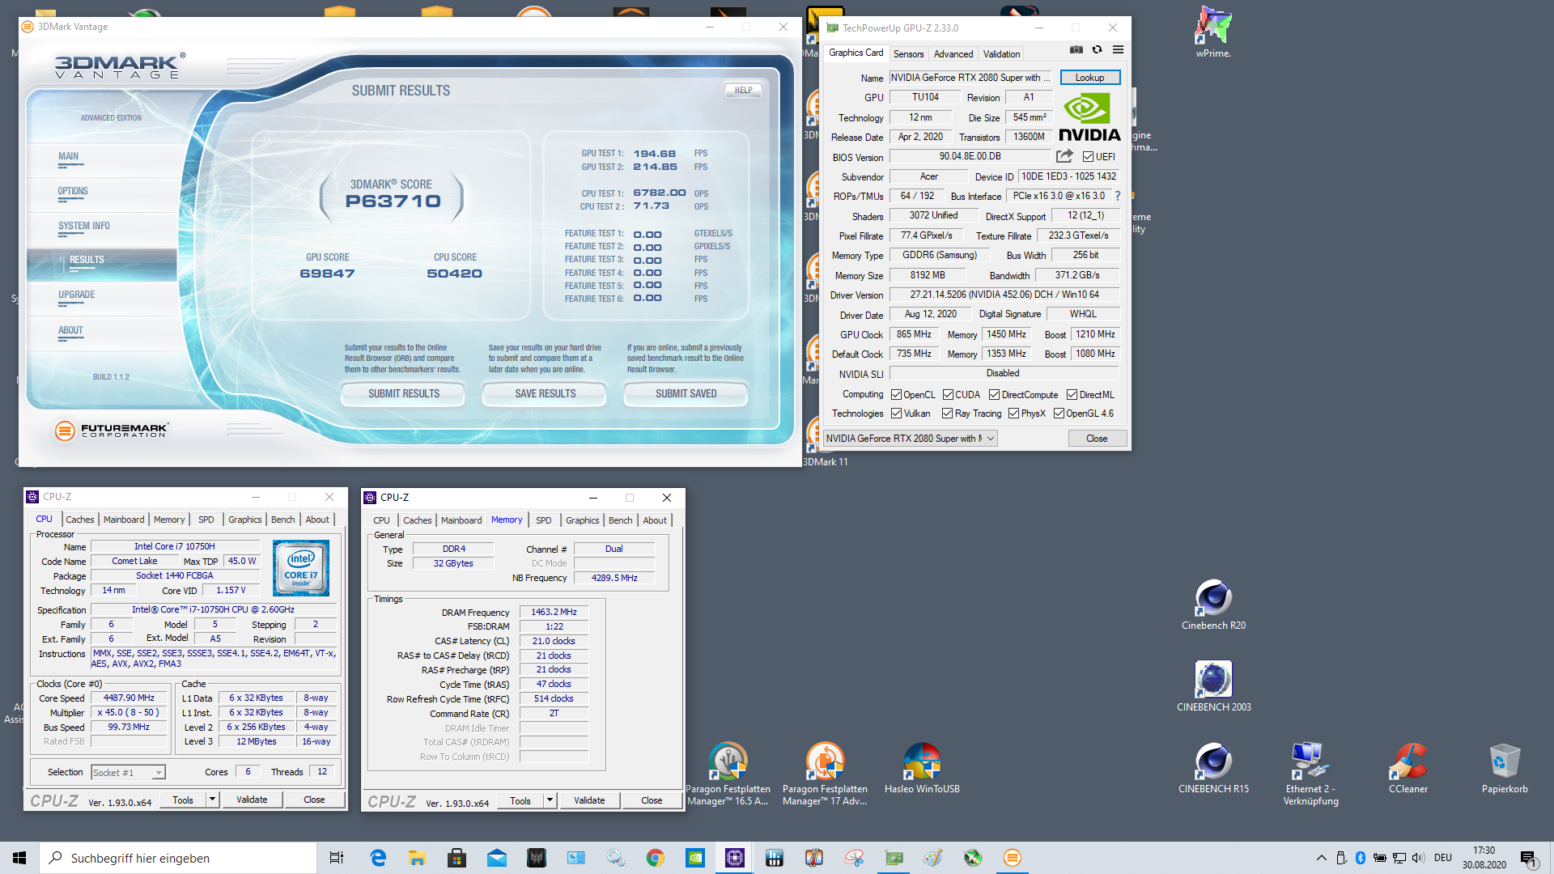Image resolution: width=1554 pixels, height=874 pixels.
Task: Open Mail app from taskbar
Action: [x=497, y=858]
